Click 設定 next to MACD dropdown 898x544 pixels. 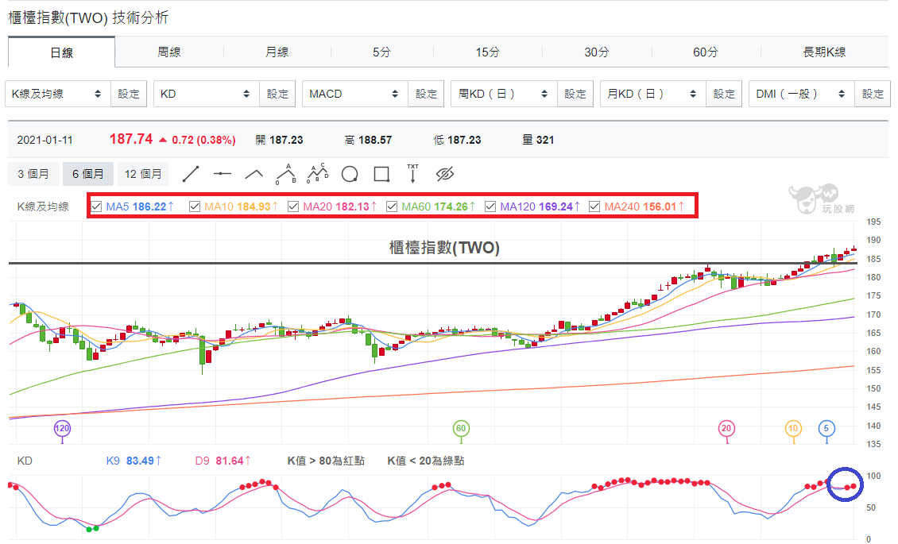(x=426, y=94)
